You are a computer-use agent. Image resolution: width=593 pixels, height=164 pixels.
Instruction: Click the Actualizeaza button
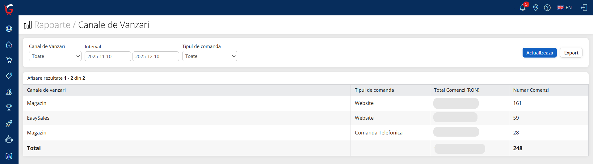540,53
